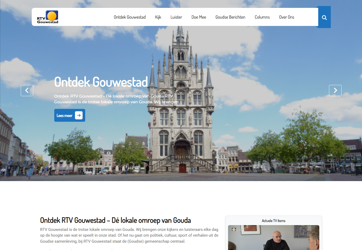Open the Kijk menu item
This screenshot has width=362, height=250.
click(158, 17)
